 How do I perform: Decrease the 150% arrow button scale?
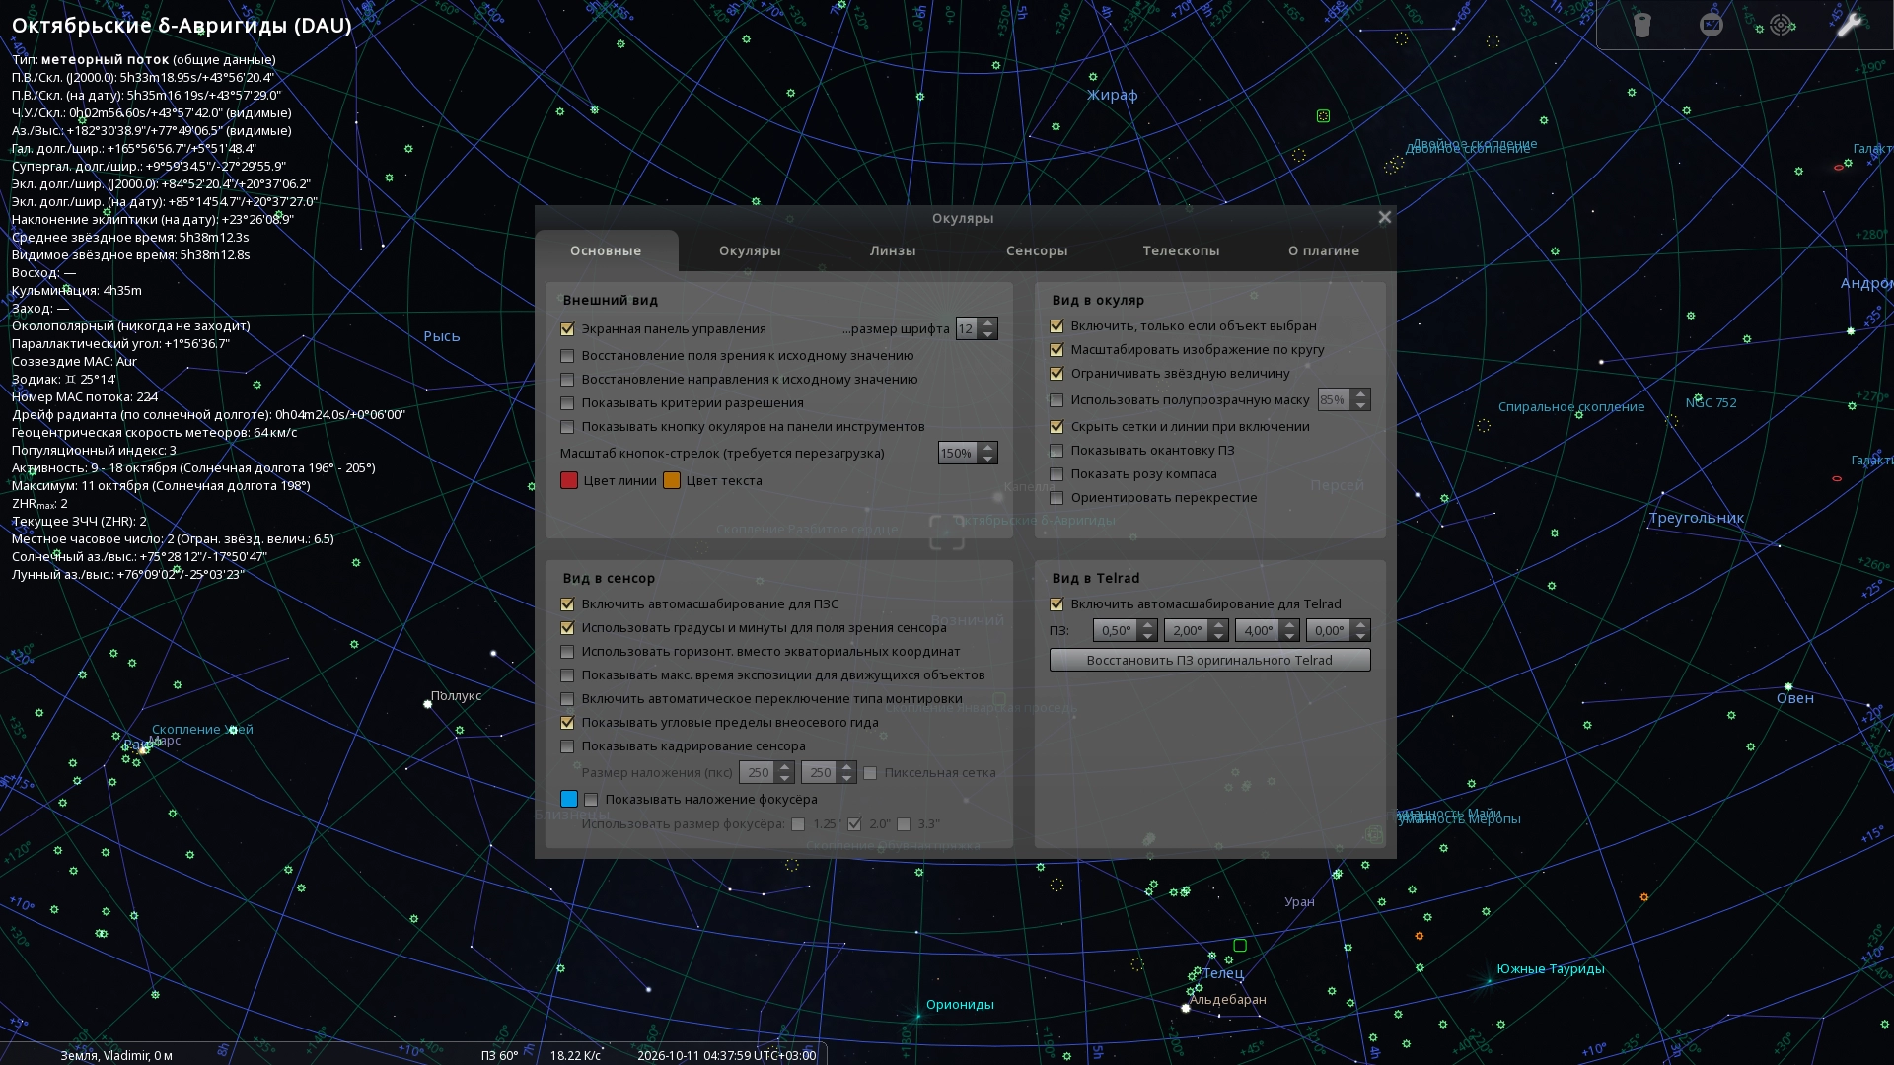[x=988, y=459]
